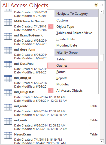
Task: Filter group by Tables
Action: [73, 59]
